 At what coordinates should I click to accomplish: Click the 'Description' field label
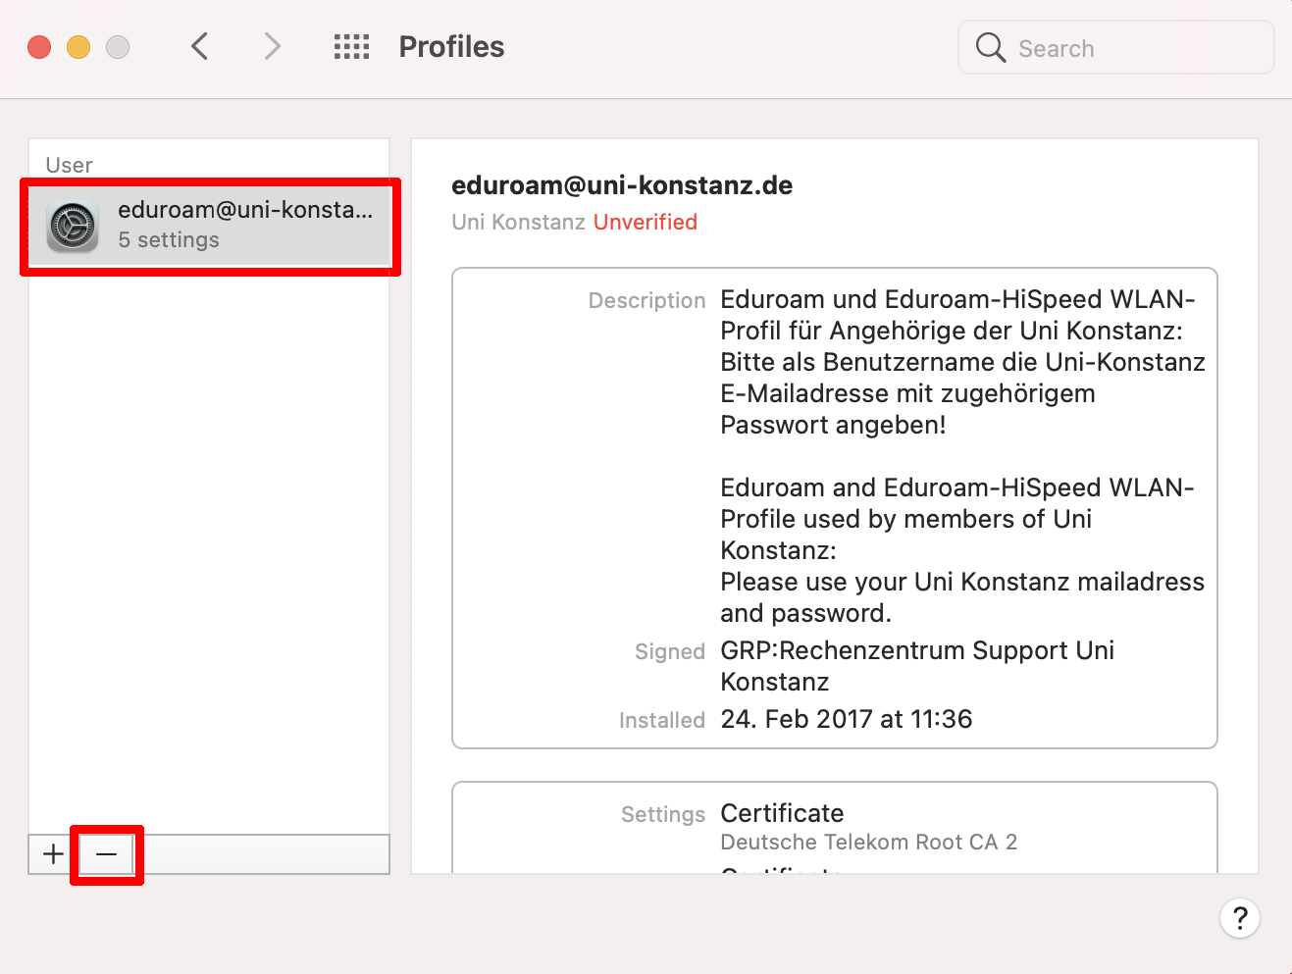(x=646, y=301)
